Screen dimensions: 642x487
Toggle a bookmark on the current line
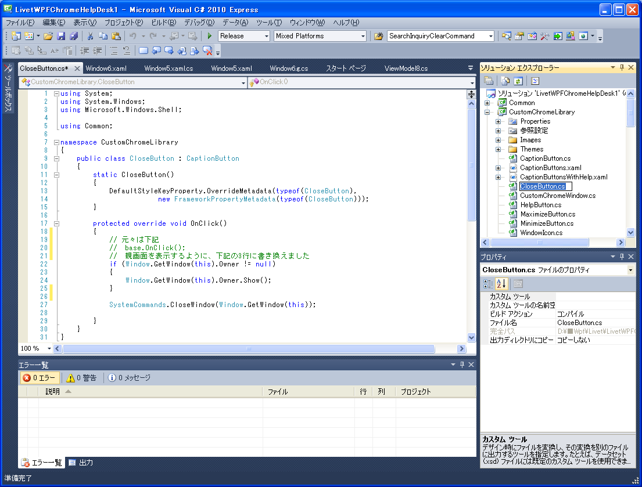144,50
